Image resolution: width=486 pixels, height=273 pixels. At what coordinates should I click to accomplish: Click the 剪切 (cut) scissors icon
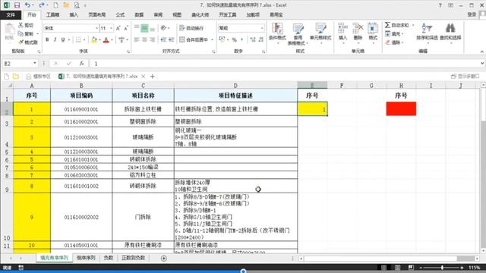point(21,25)
